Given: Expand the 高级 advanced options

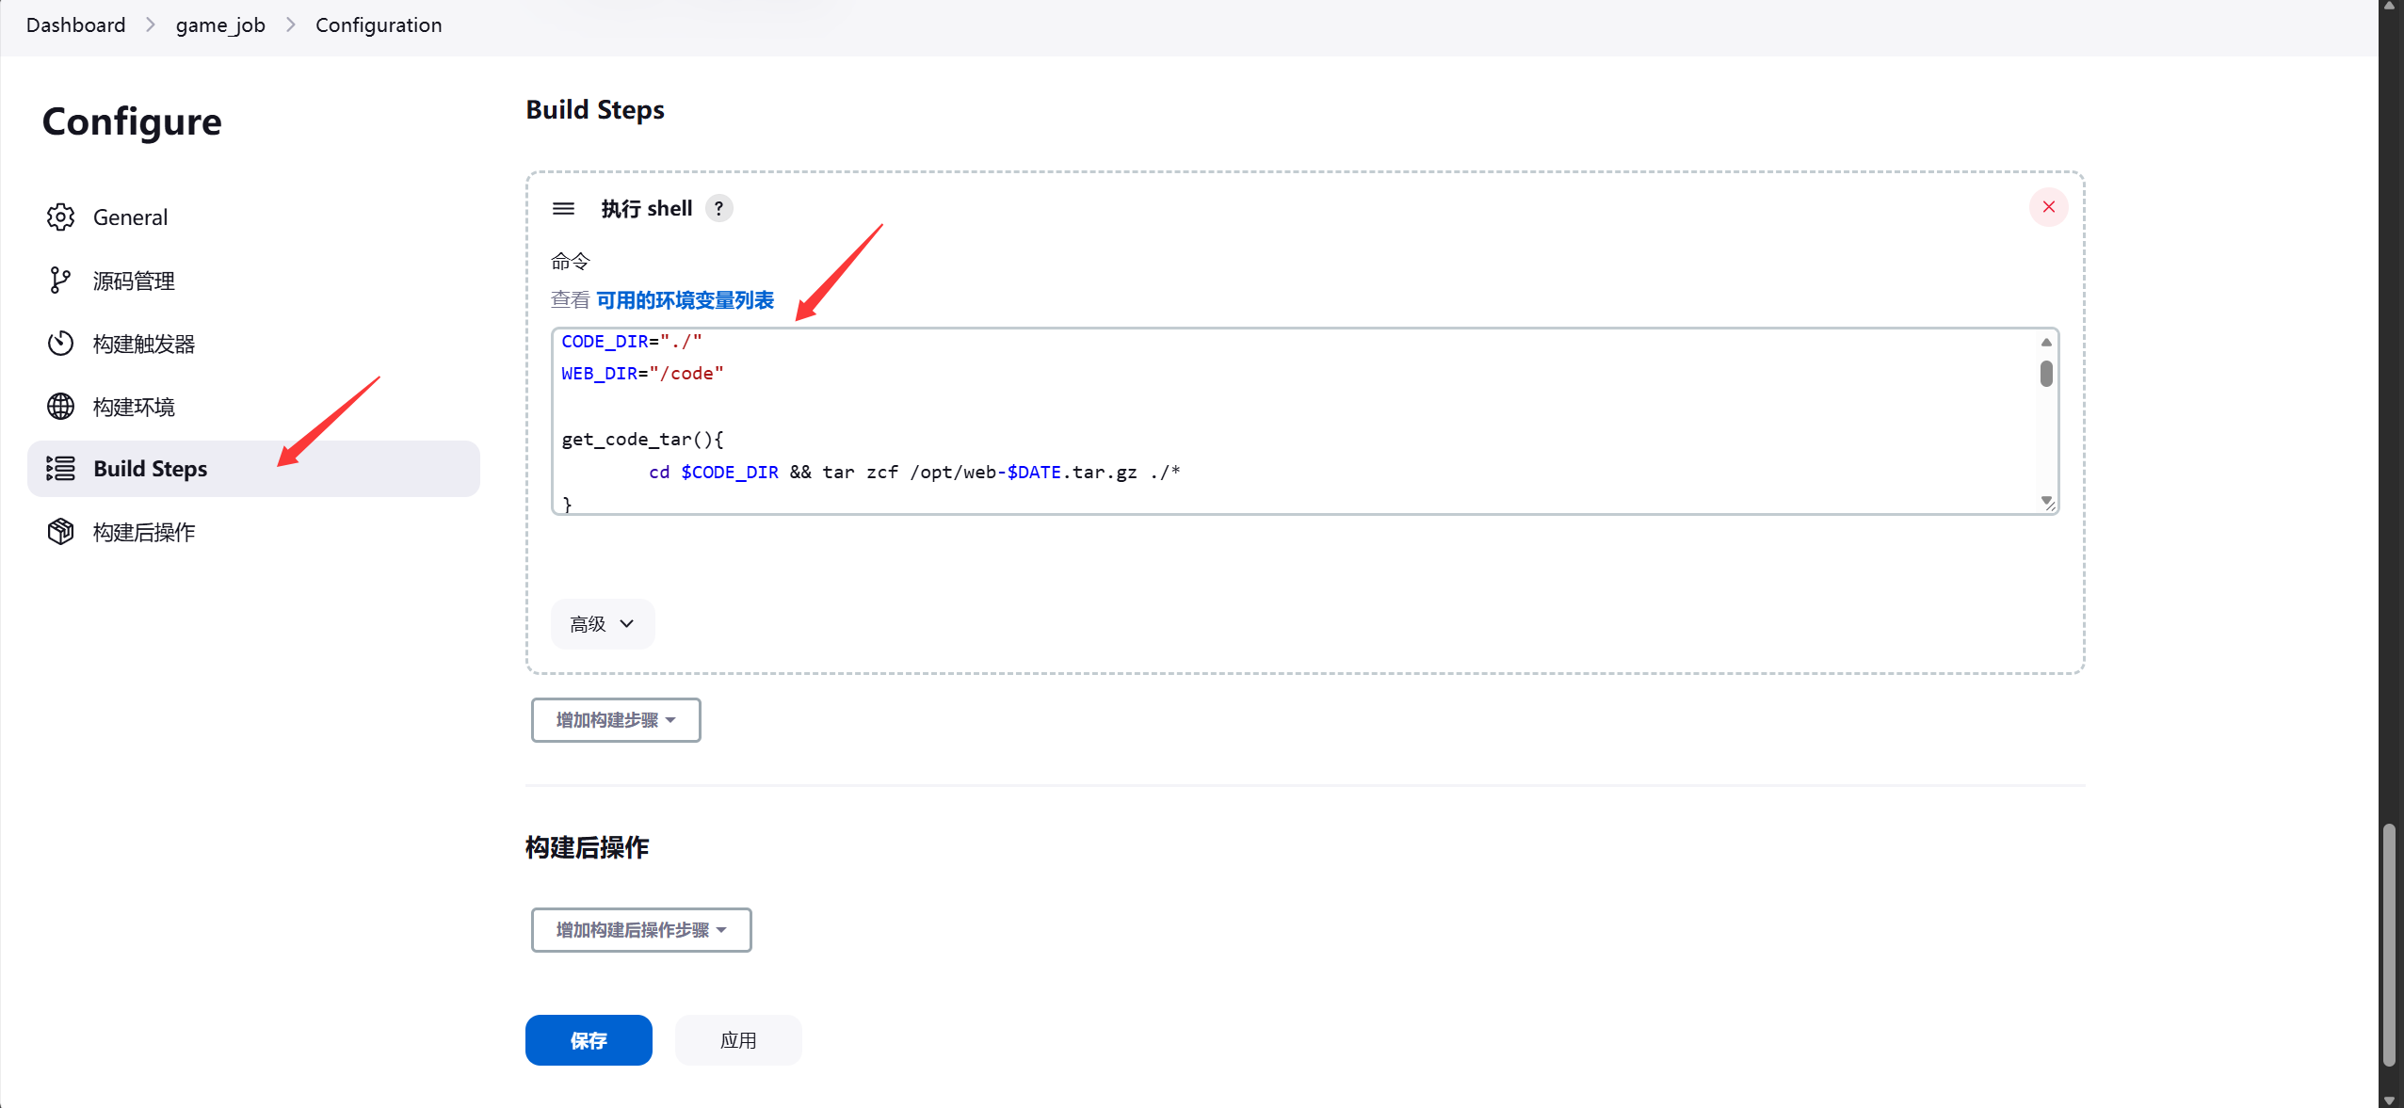Looking at the screenshot, I should 603,624.
